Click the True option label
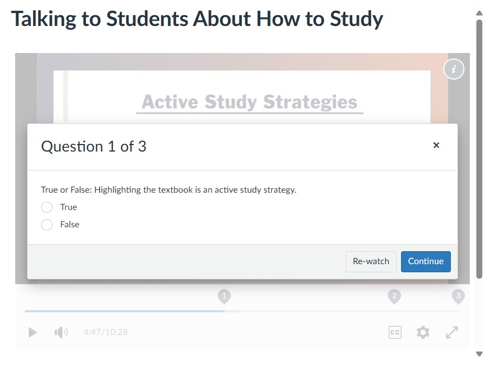504x367 pixels. (68, 207)
